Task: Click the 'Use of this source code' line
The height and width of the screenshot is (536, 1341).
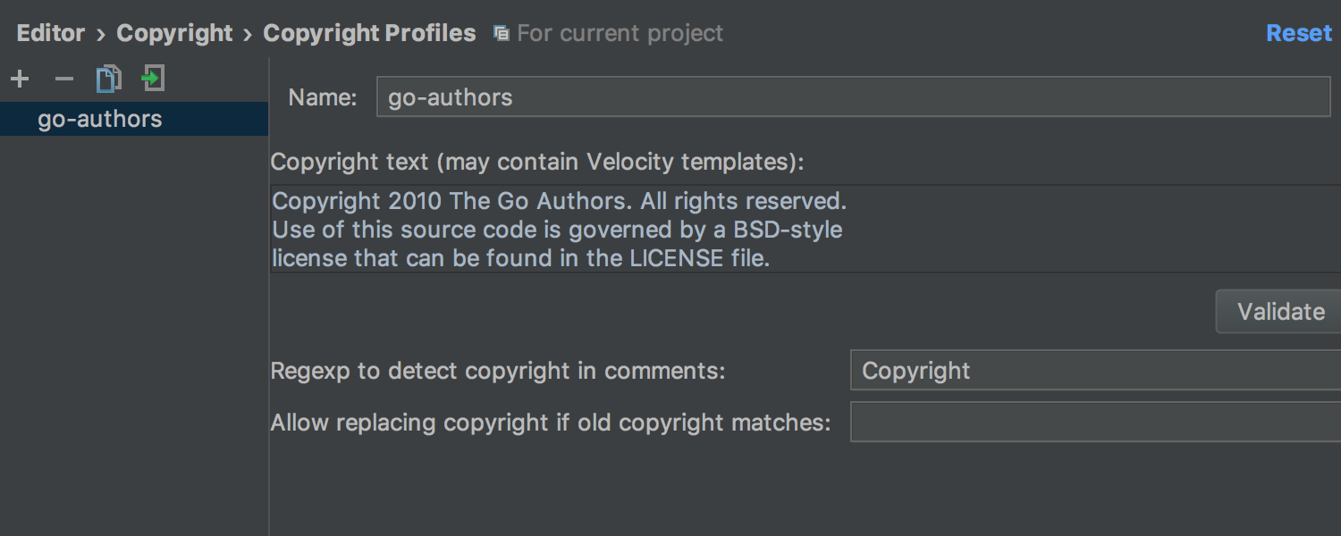Action: pyautogui.click(x=557, y=230)
